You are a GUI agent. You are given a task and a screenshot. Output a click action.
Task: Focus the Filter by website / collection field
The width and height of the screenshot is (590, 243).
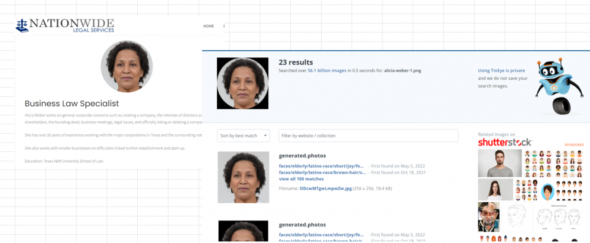click(368, 135)
